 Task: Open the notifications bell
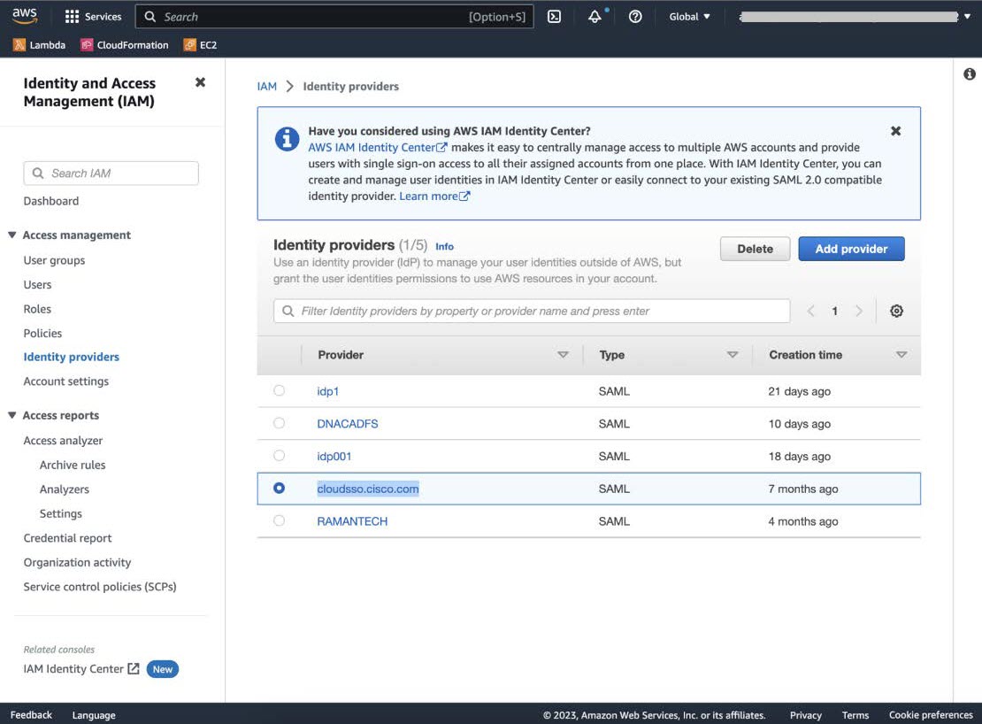[595, 17]
